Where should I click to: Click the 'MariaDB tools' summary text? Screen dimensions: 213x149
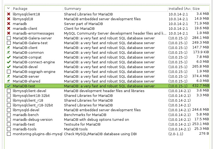[76, 129]
